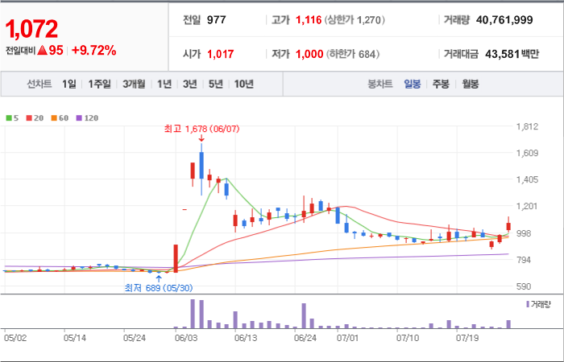The height and width of the screenshot is (362, 564).
Task: Click the 하한가 684 text
Action: [353, 54]
